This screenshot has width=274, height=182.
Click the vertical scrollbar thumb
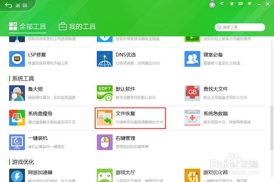[272, 127]
